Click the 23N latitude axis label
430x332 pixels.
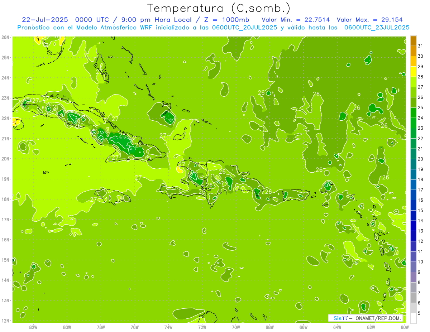[x=5, y=98]
